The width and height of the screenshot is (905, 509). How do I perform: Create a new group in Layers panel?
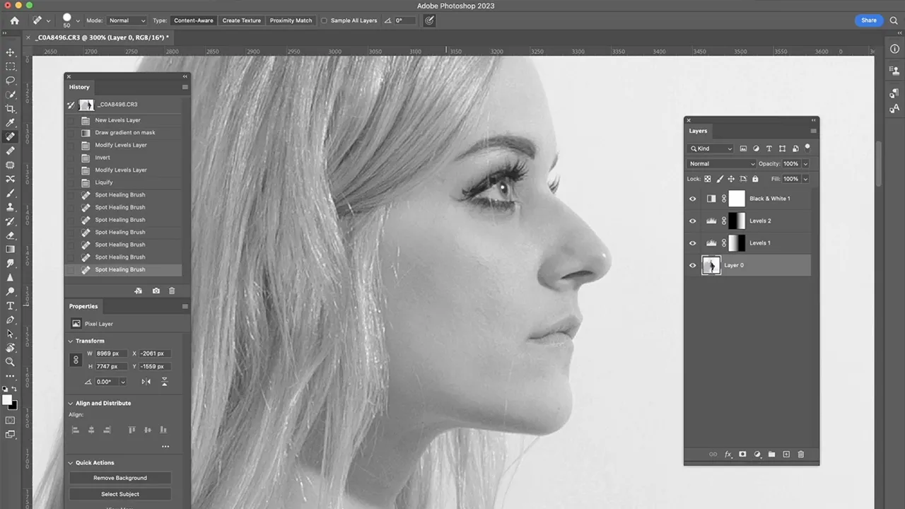tap(771, 455)
